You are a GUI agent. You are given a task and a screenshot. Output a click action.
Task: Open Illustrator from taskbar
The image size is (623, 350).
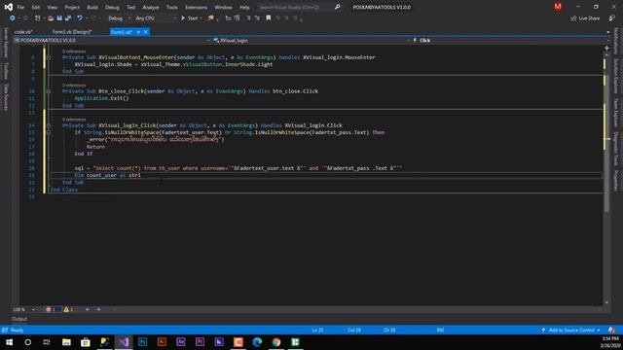coord(162,342)
